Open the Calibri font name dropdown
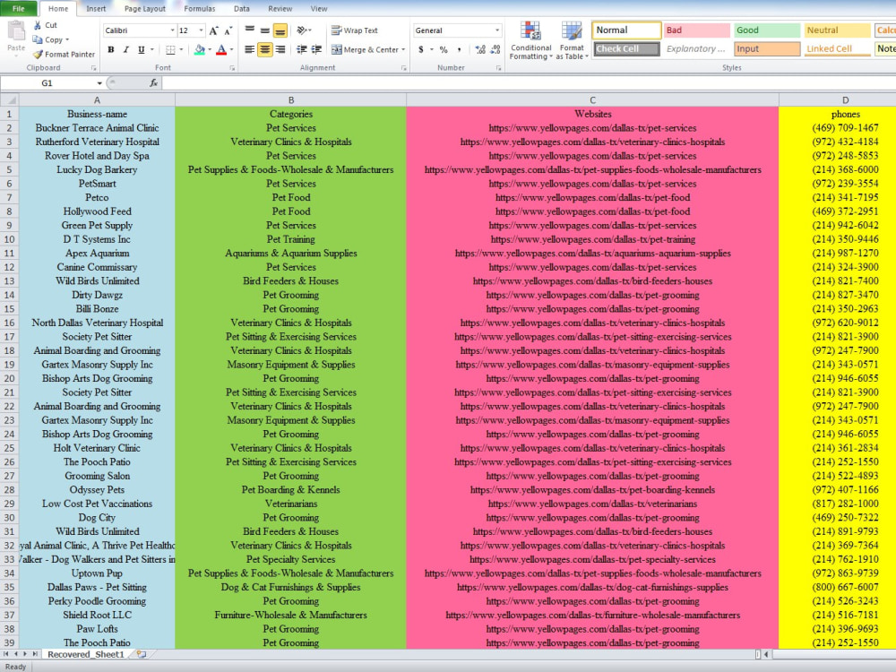The image size is (896, 672). [172, 30]
